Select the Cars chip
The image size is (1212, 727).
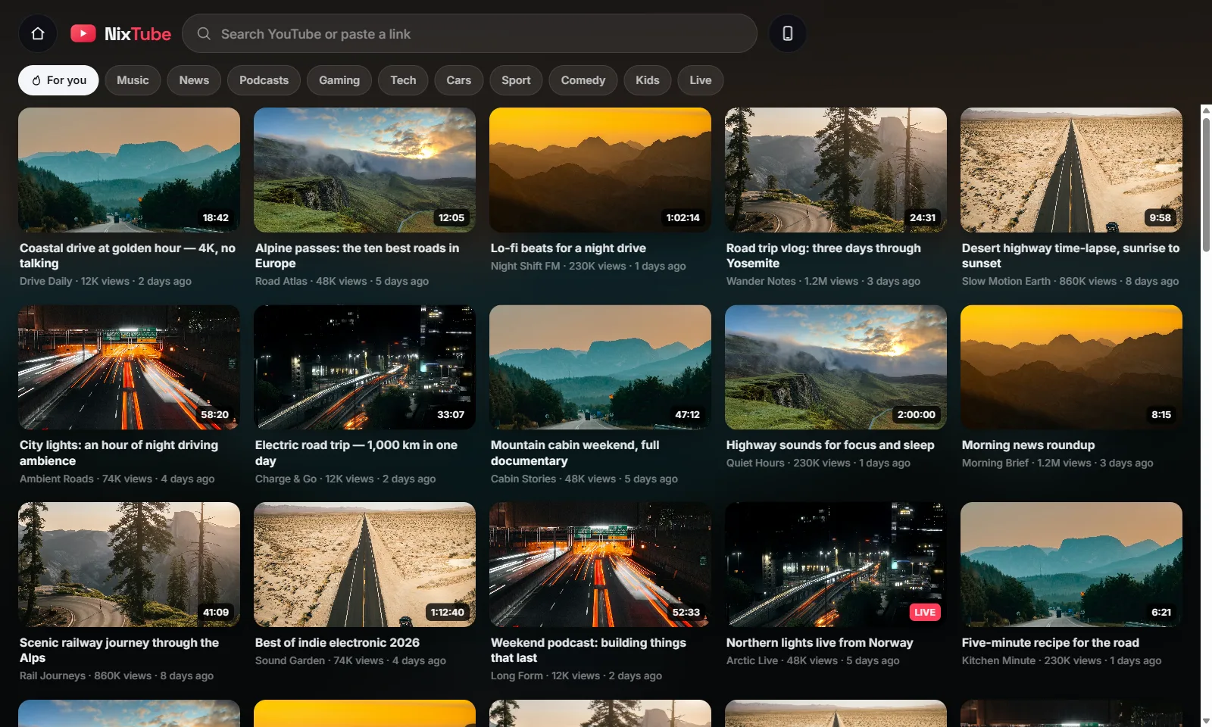click(x=458, y=80)
